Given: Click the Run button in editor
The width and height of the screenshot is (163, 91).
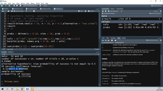Looking at the screenshot, I should click(x=81, y=11).
